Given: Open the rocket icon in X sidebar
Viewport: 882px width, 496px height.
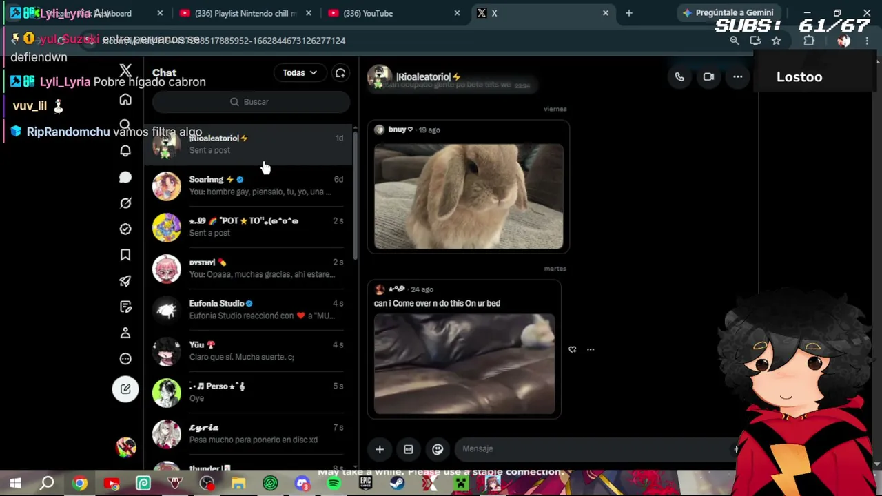Looking at the screenshot, I should pyautogui.click(x=125, y=280).
